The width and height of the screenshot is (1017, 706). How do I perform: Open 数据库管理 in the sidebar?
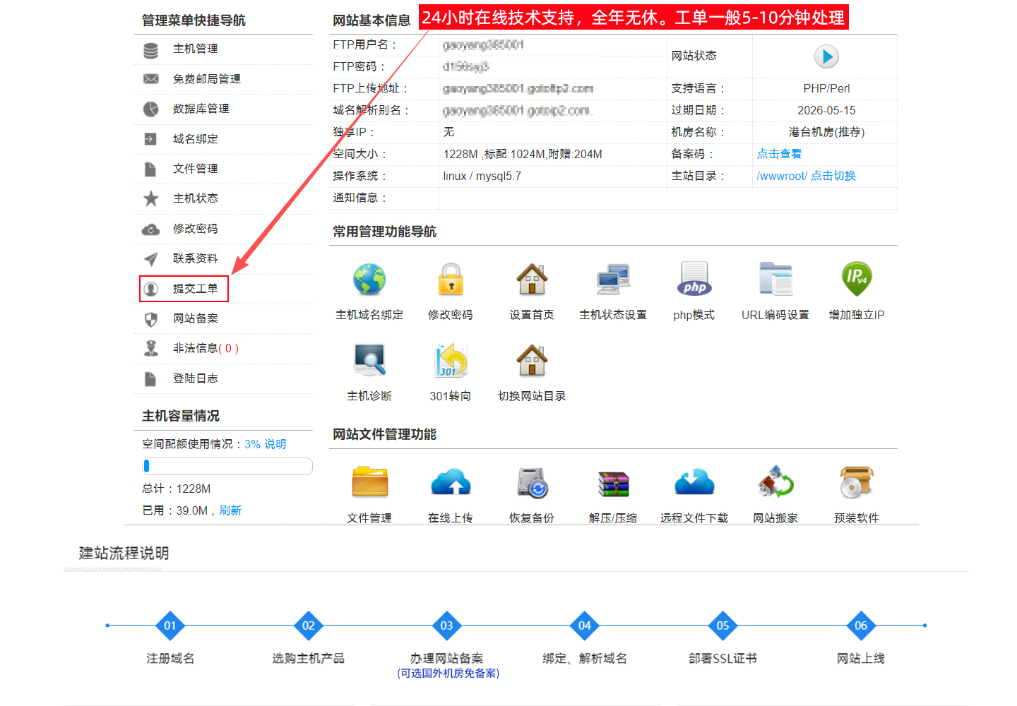(x=201, y=109)
